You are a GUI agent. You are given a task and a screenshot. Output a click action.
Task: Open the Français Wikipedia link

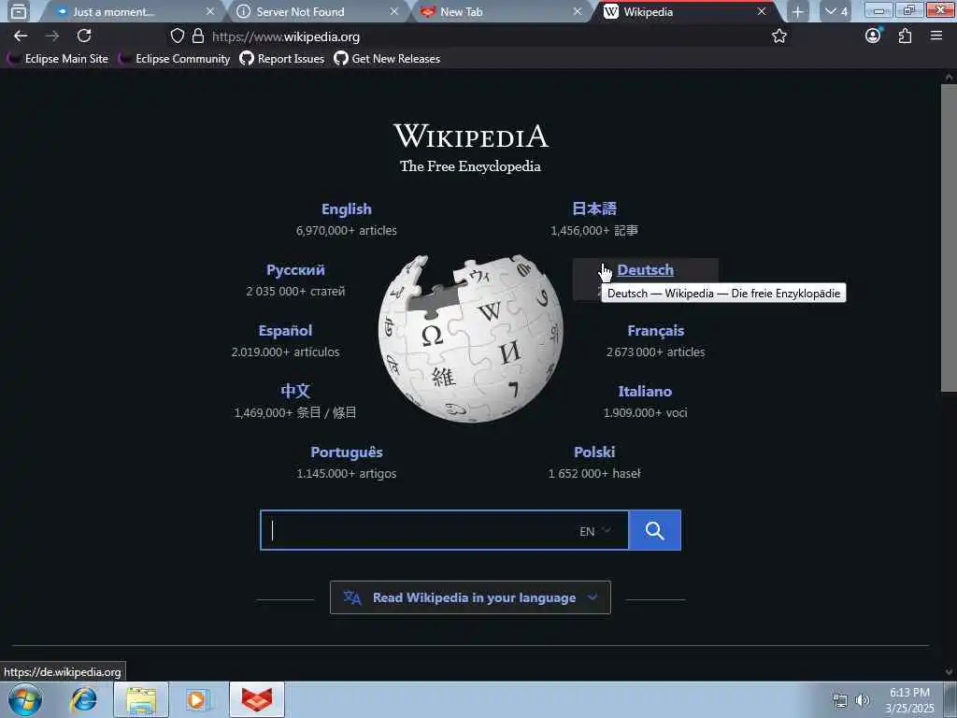[655, 330]
